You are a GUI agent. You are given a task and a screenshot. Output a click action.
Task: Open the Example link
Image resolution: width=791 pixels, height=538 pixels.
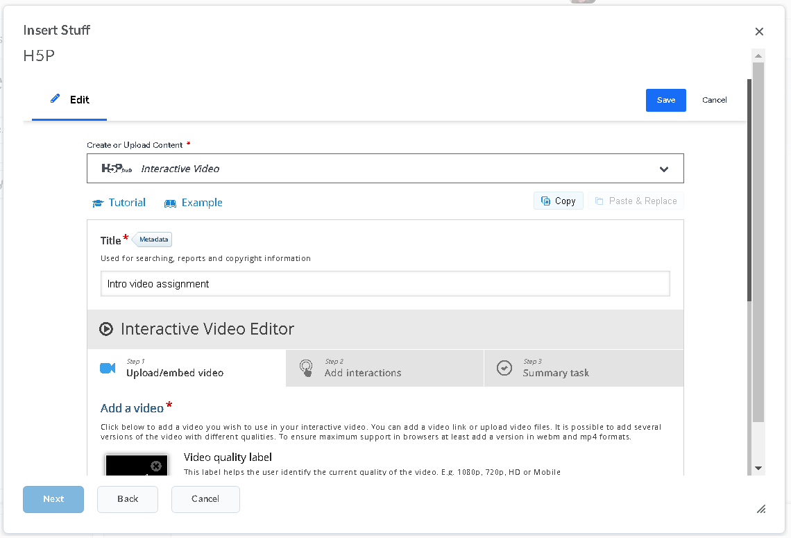coord(193,203)
